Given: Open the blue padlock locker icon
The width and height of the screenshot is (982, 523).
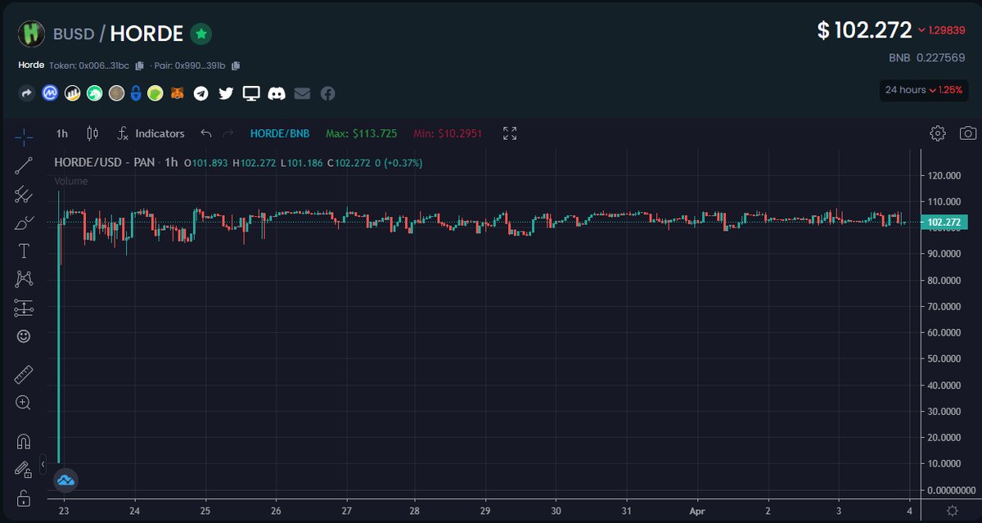Looking at the screenshot, I should coord(137,94).
